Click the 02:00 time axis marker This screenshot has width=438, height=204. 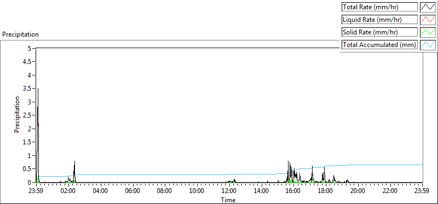68,191
